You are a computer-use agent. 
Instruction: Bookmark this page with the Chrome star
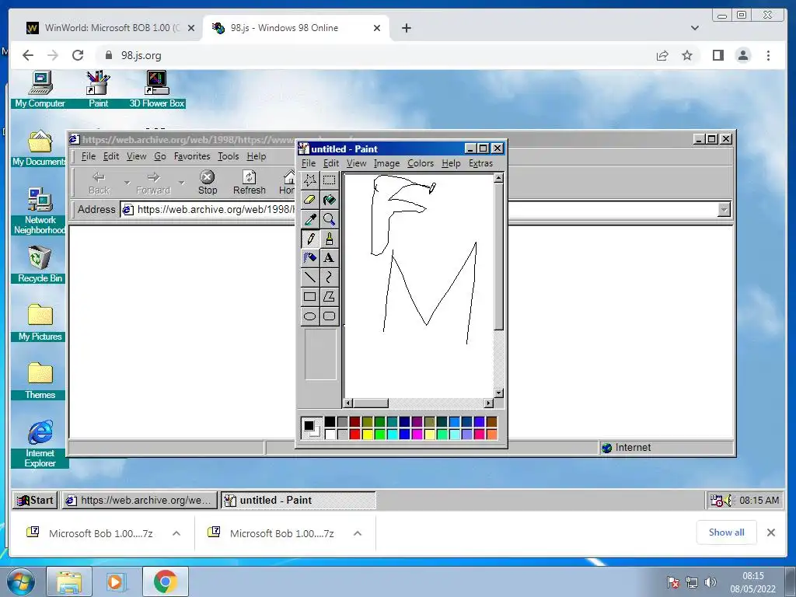tap(687, 55)
